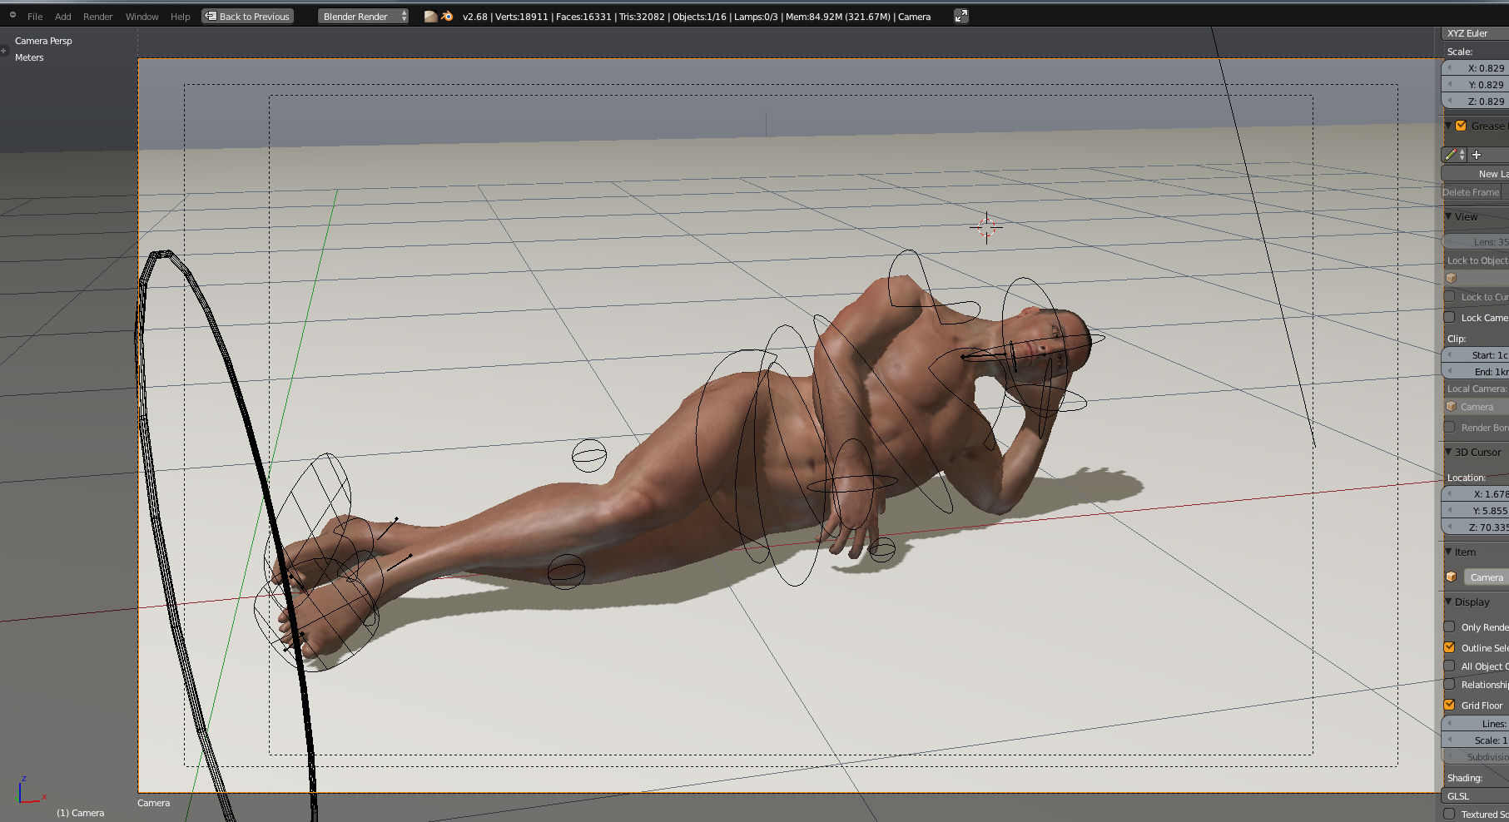Open the Render menu

[x=97, y=17]
